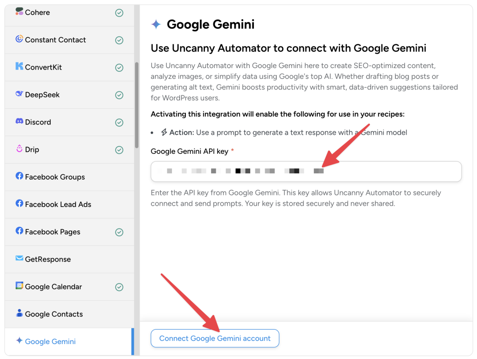Click the Connect Google Gemini account button
The width and height of the screenshot is (477, 359).
pyautogui.click(x=215, y=338)
